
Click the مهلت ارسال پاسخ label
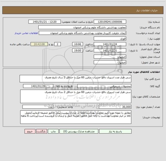149,45
